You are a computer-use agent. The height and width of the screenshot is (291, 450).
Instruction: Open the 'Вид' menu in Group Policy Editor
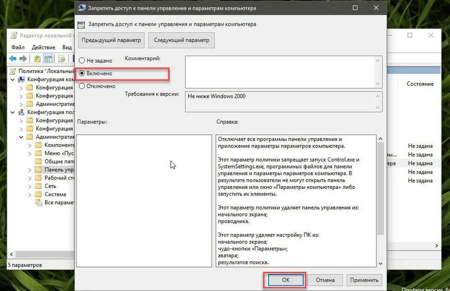(x=67, y=47)
